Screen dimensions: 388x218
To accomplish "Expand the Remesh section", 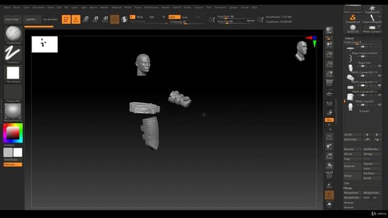I will (x=349, y=207).
